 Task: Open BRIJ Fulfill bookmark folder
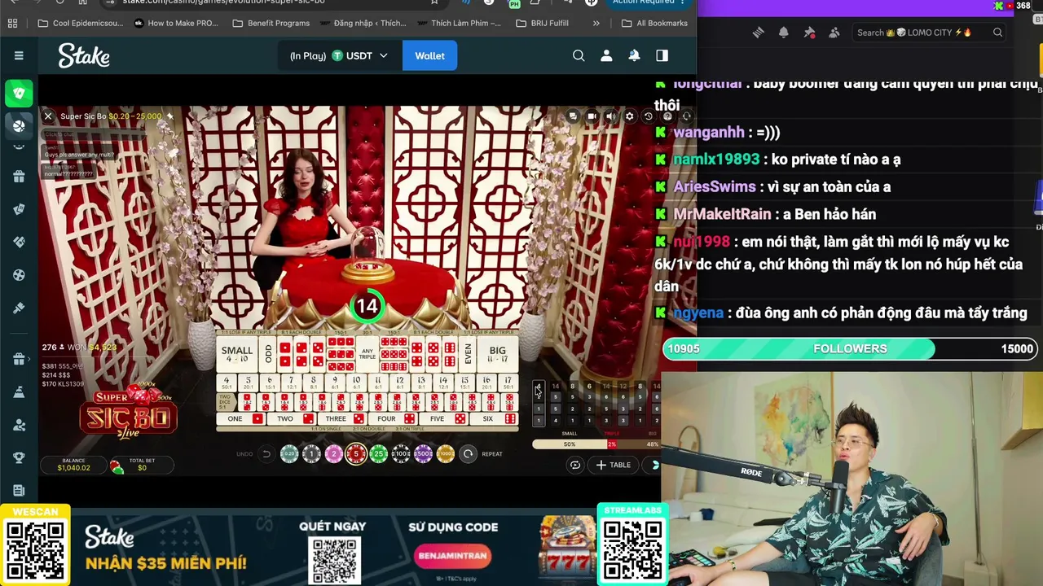coord(543,23)
